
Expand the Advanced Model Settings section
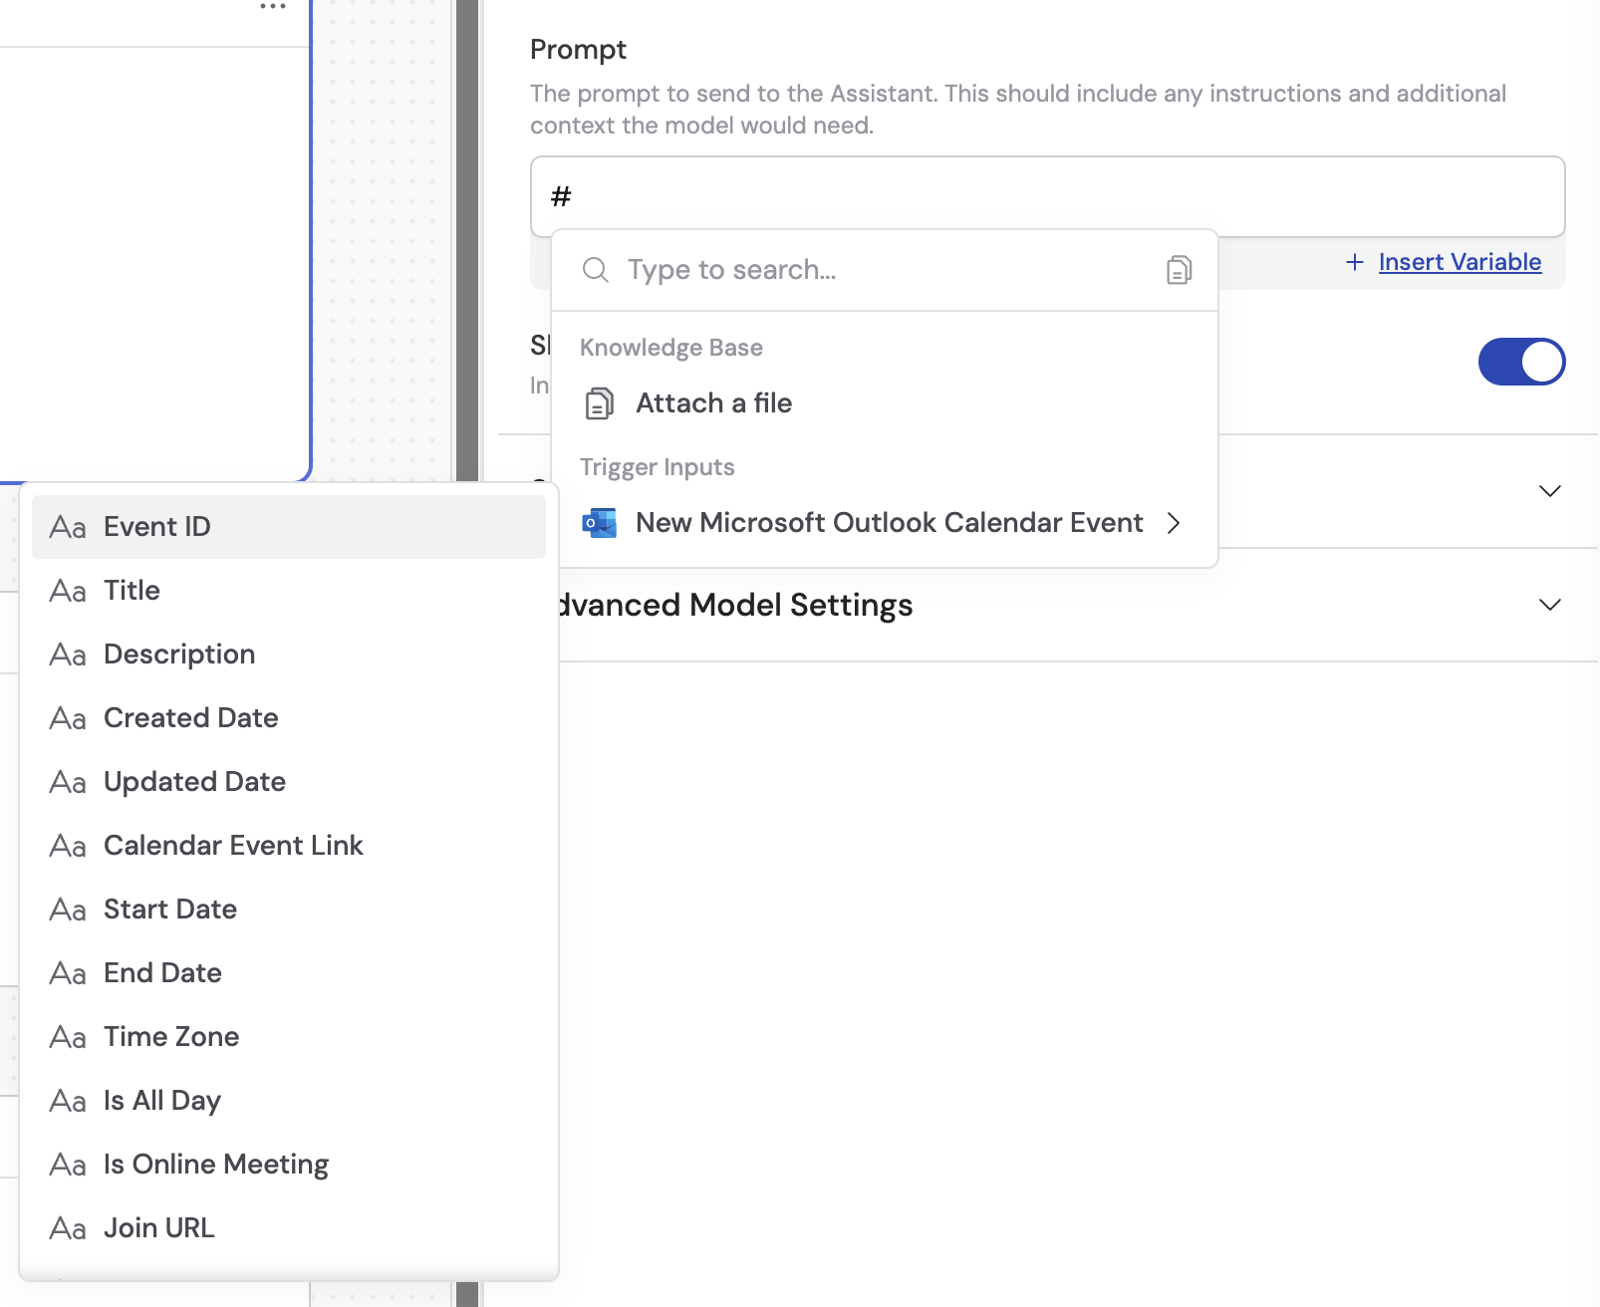click(x=1550, y=605)
